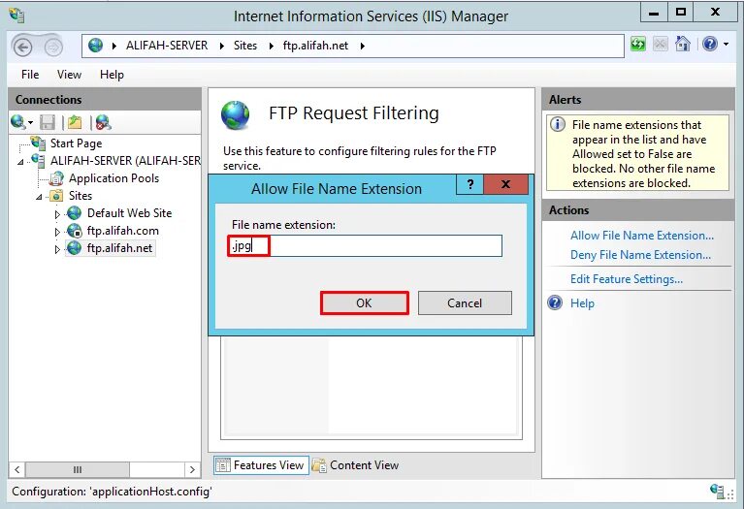Expand breadcrumb arrow after ALIFAH-SERVER
This screenshot has width=744, height=509.
click(x=221, y=46)
